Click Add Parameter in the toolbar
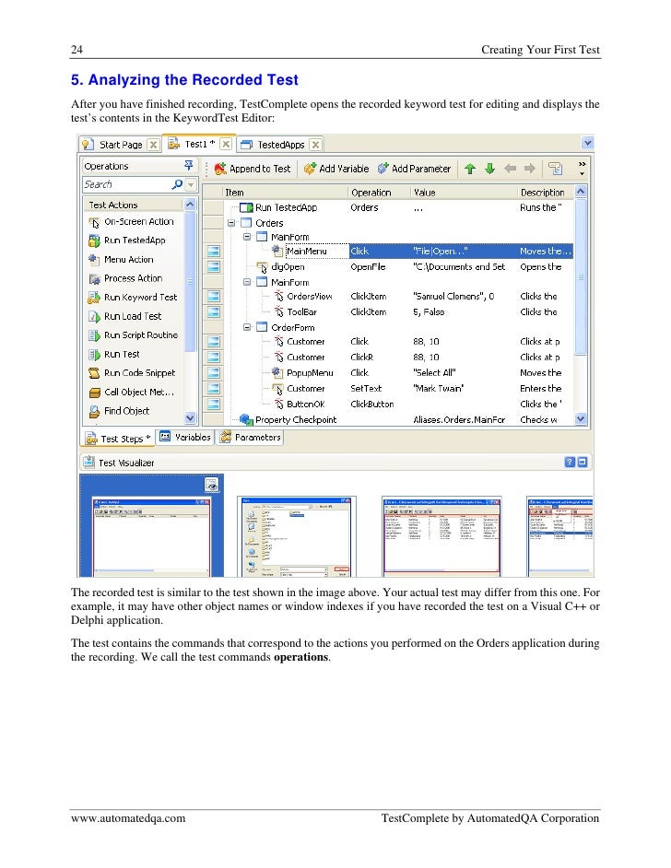This screenshot has height=868, width=671. click(x=414, y=169)
